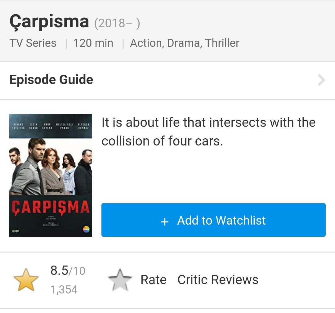Viewport: 335px width, 313px height.
Task: Open the Critic Reviews link
Action: pyautogui.click(x=218, y=280)
